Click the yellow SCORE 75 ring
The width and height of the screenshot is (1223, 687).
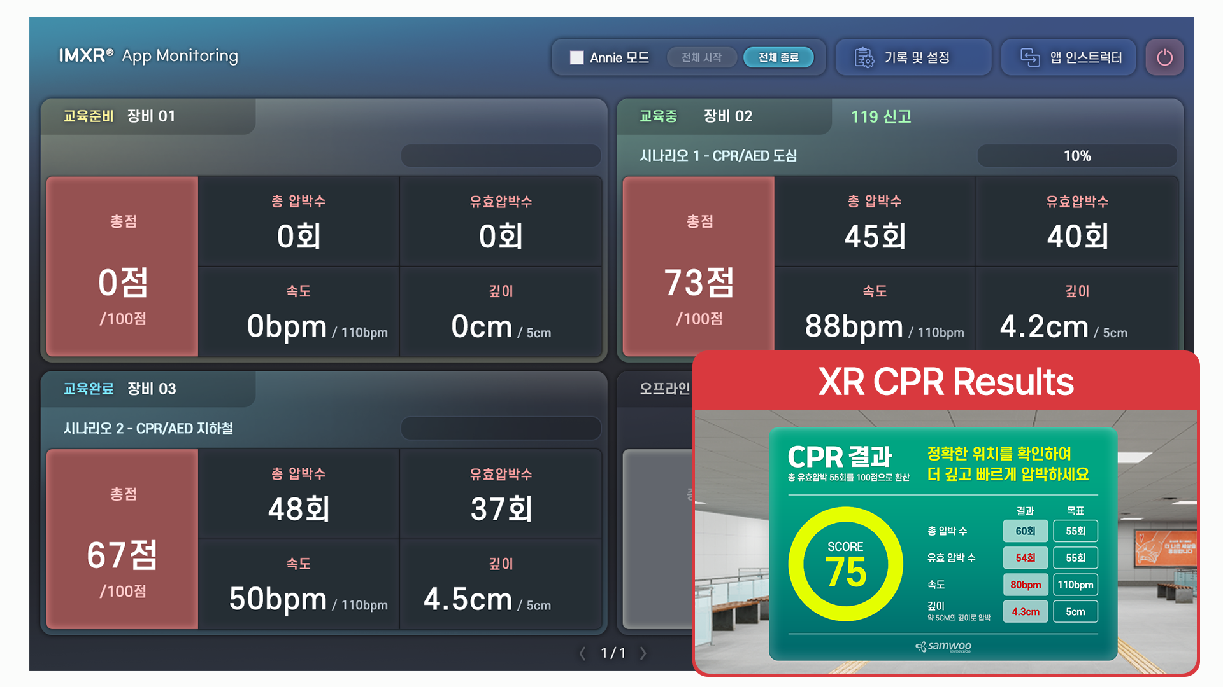point(845,564)
